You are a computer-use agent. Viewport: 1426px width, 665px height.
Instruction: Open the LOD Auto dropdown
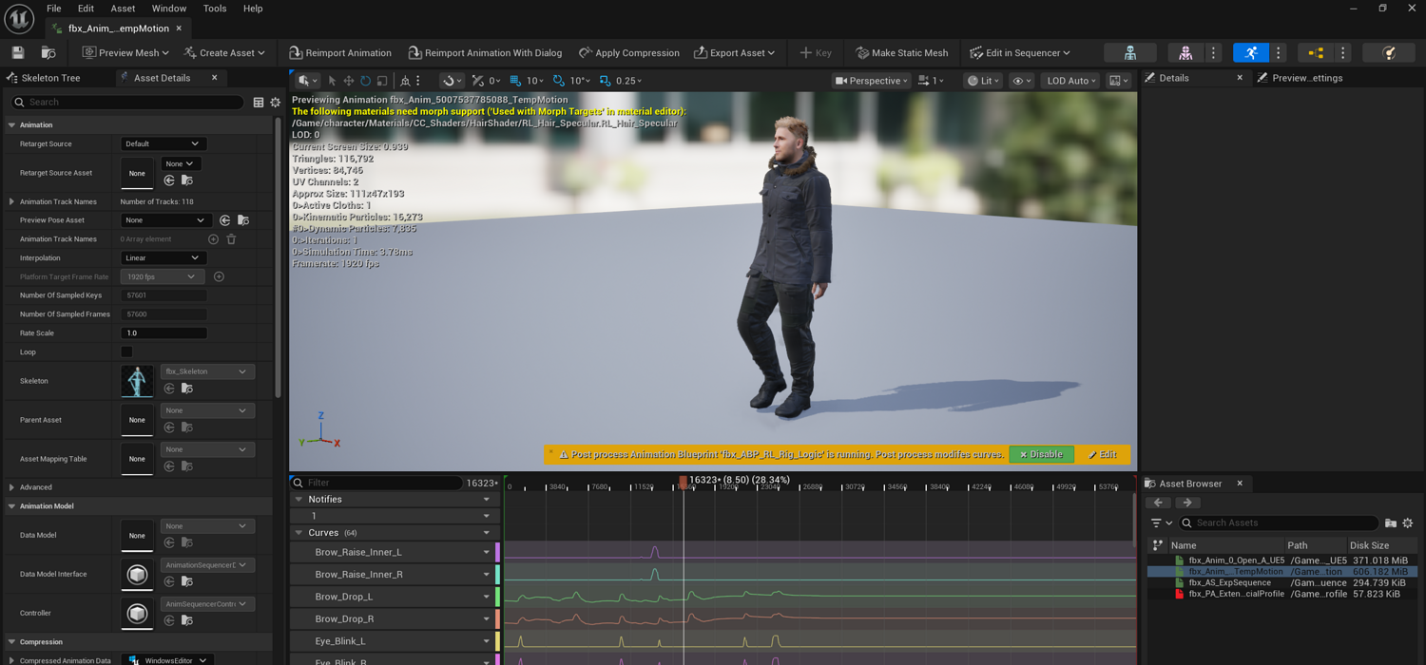1071,81
